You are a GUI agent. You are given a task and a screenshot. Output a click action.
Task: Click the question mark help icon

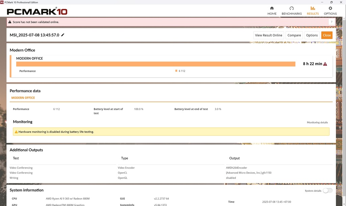(331, 22)
